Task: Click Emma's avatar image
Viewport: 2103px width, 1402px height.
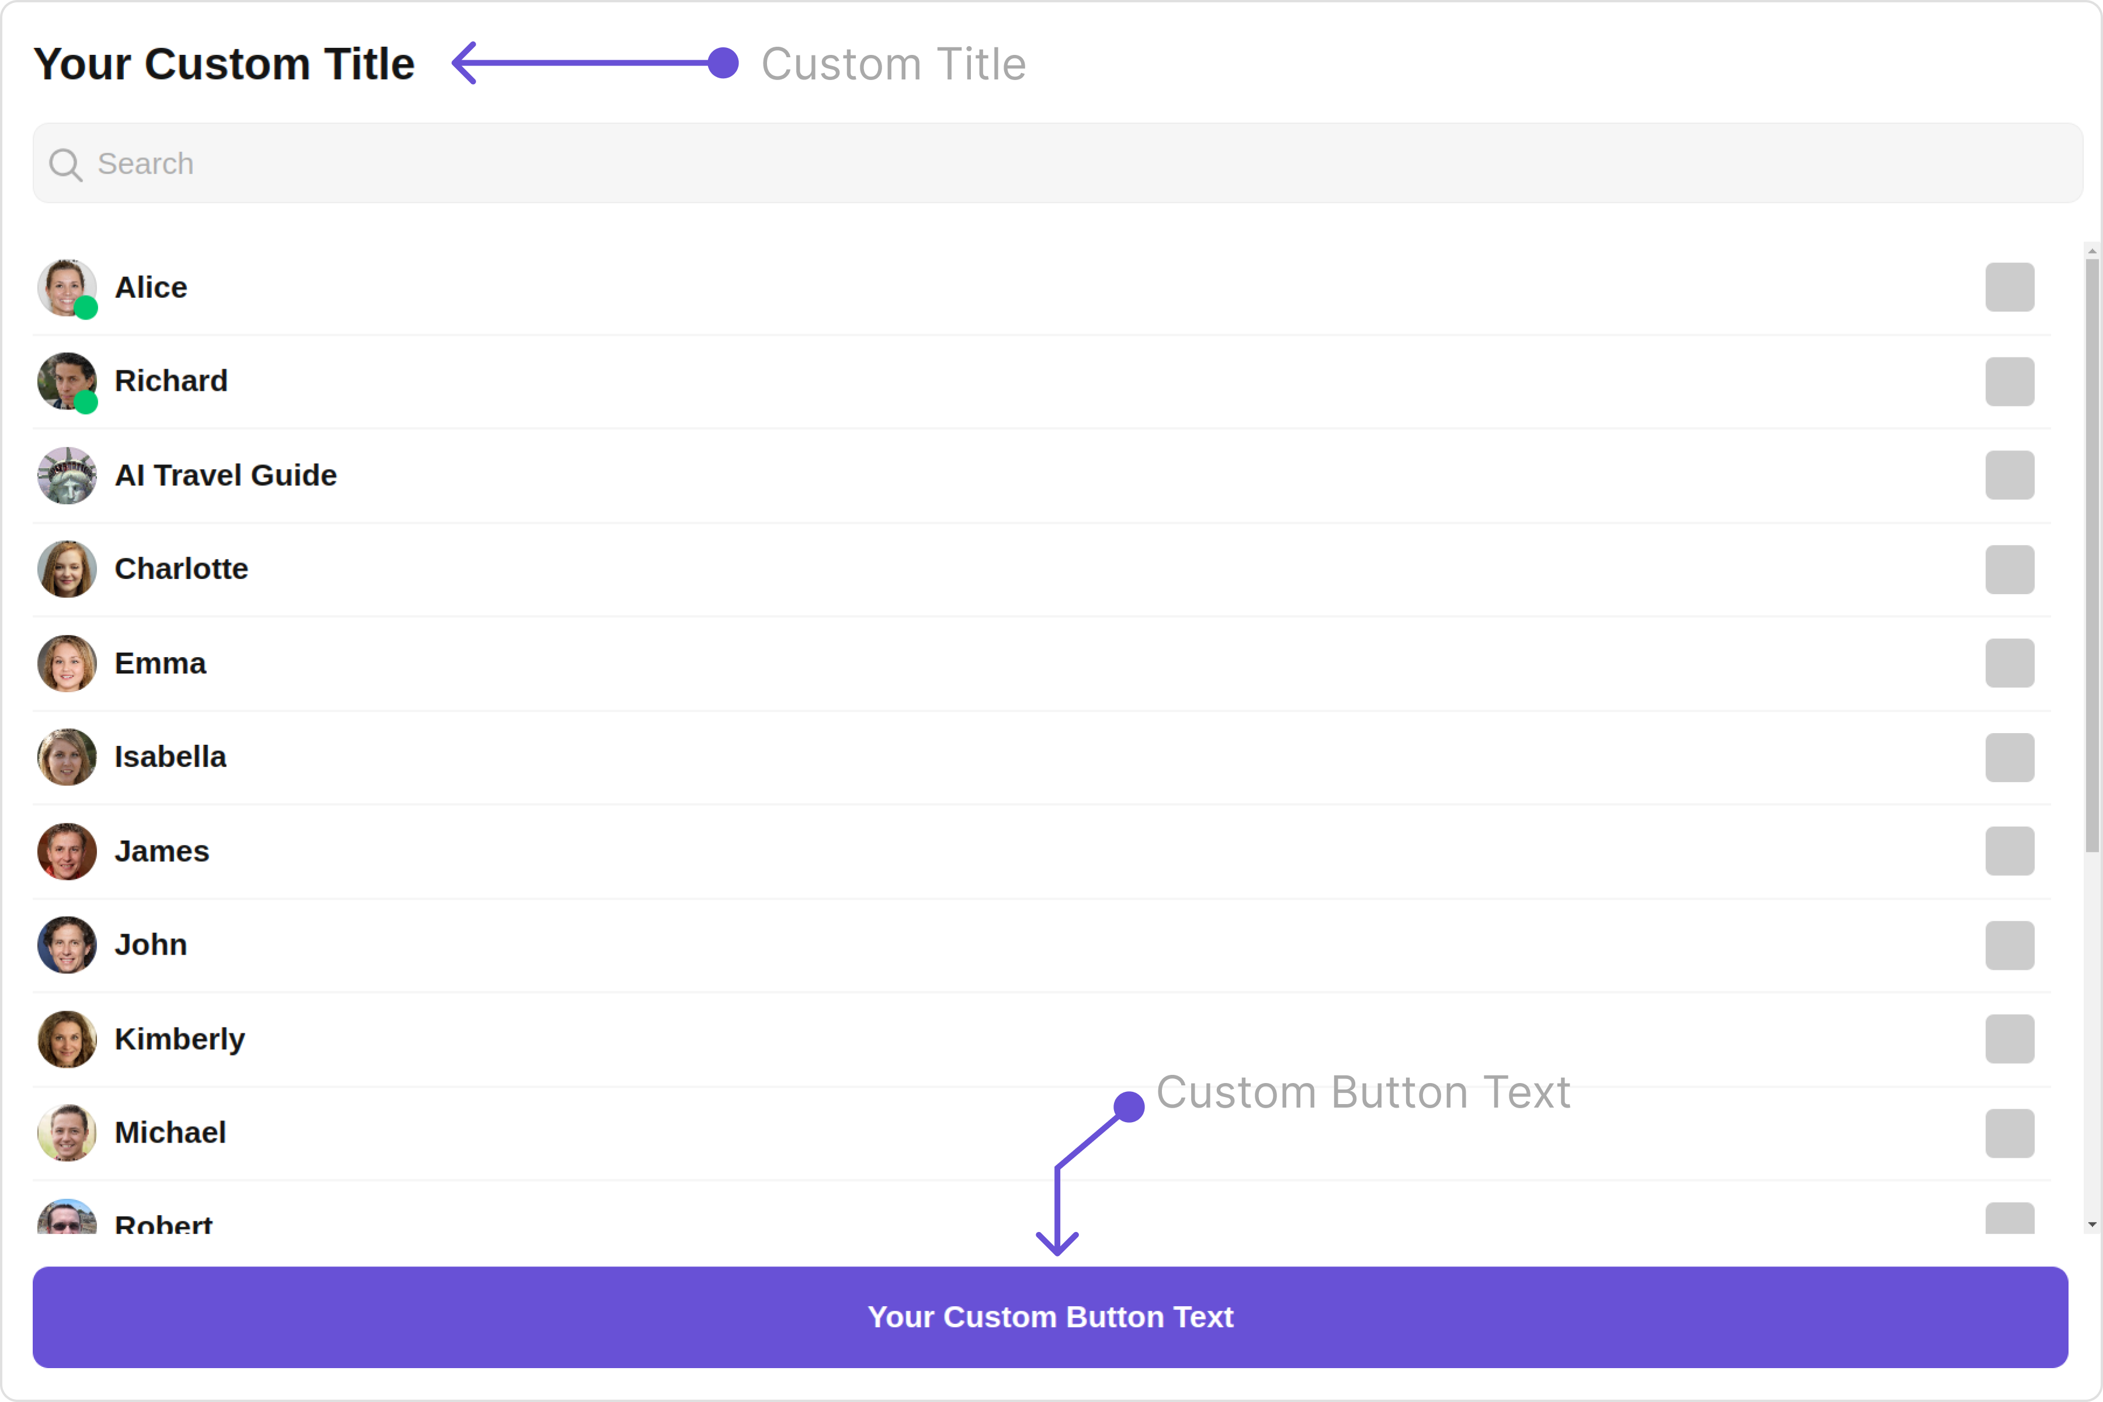Action: [67, 664]
